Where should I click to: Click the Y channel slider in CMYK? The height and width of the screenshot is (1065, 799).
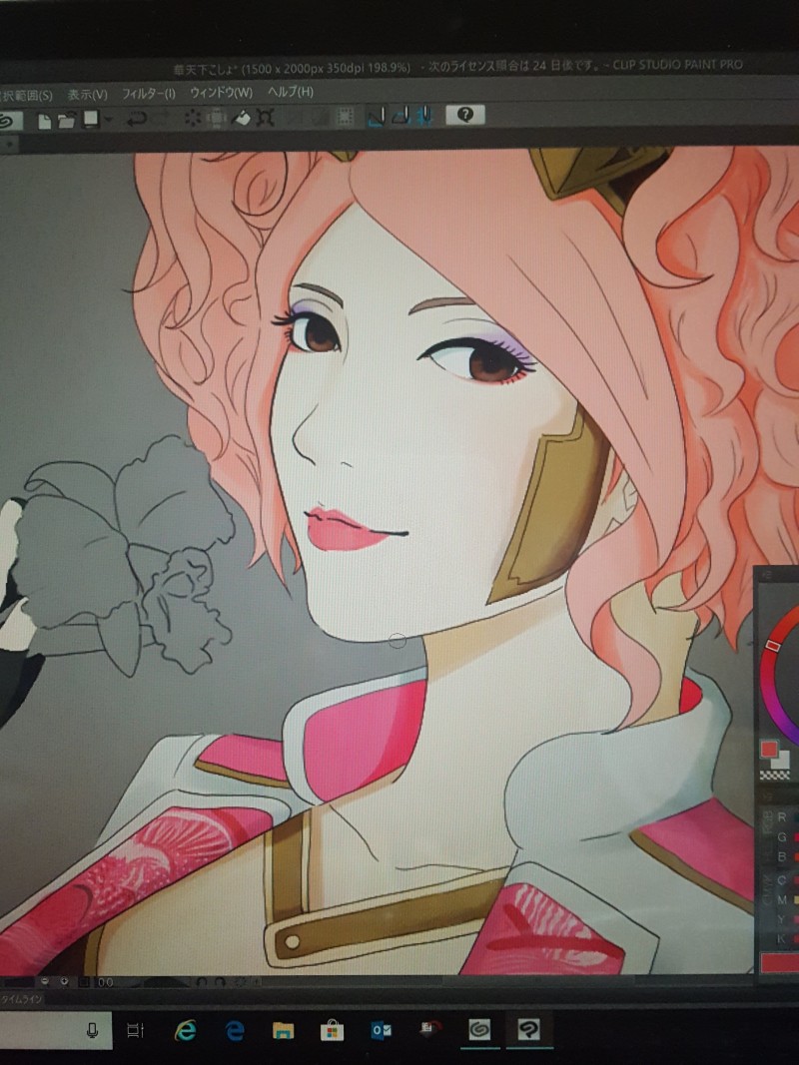795,919
